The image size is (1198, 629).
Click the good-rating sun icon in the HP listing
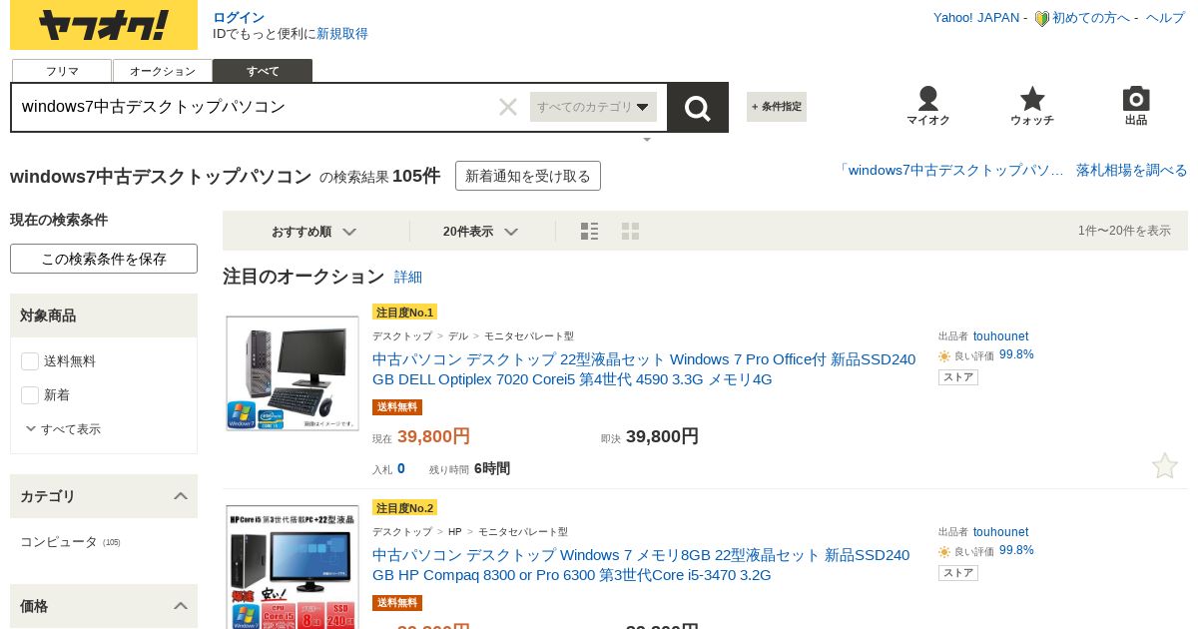click(x=944, y=552)
